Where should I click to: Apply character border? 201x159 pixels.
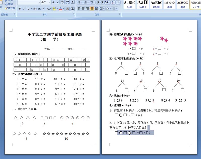[72, 2]
